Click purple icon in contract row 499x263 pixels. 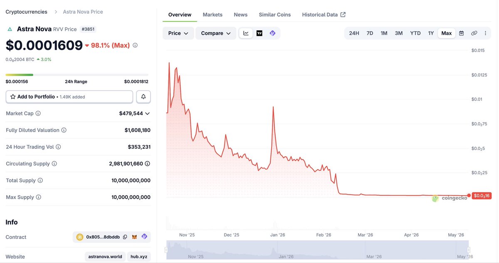click(144, 237)
